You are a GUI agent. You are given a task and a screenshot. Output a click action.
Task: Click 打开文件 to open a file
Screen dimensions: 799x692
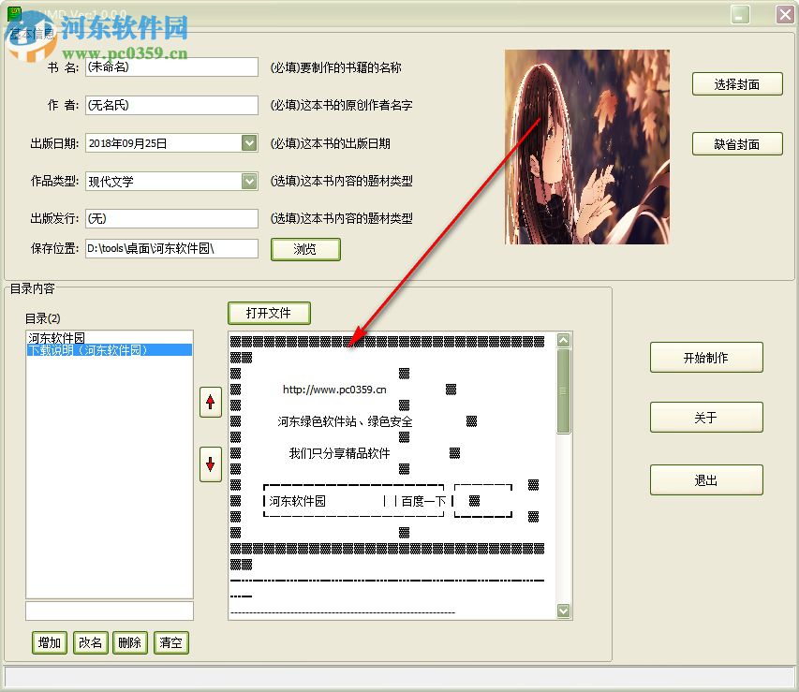pos(269,313)
